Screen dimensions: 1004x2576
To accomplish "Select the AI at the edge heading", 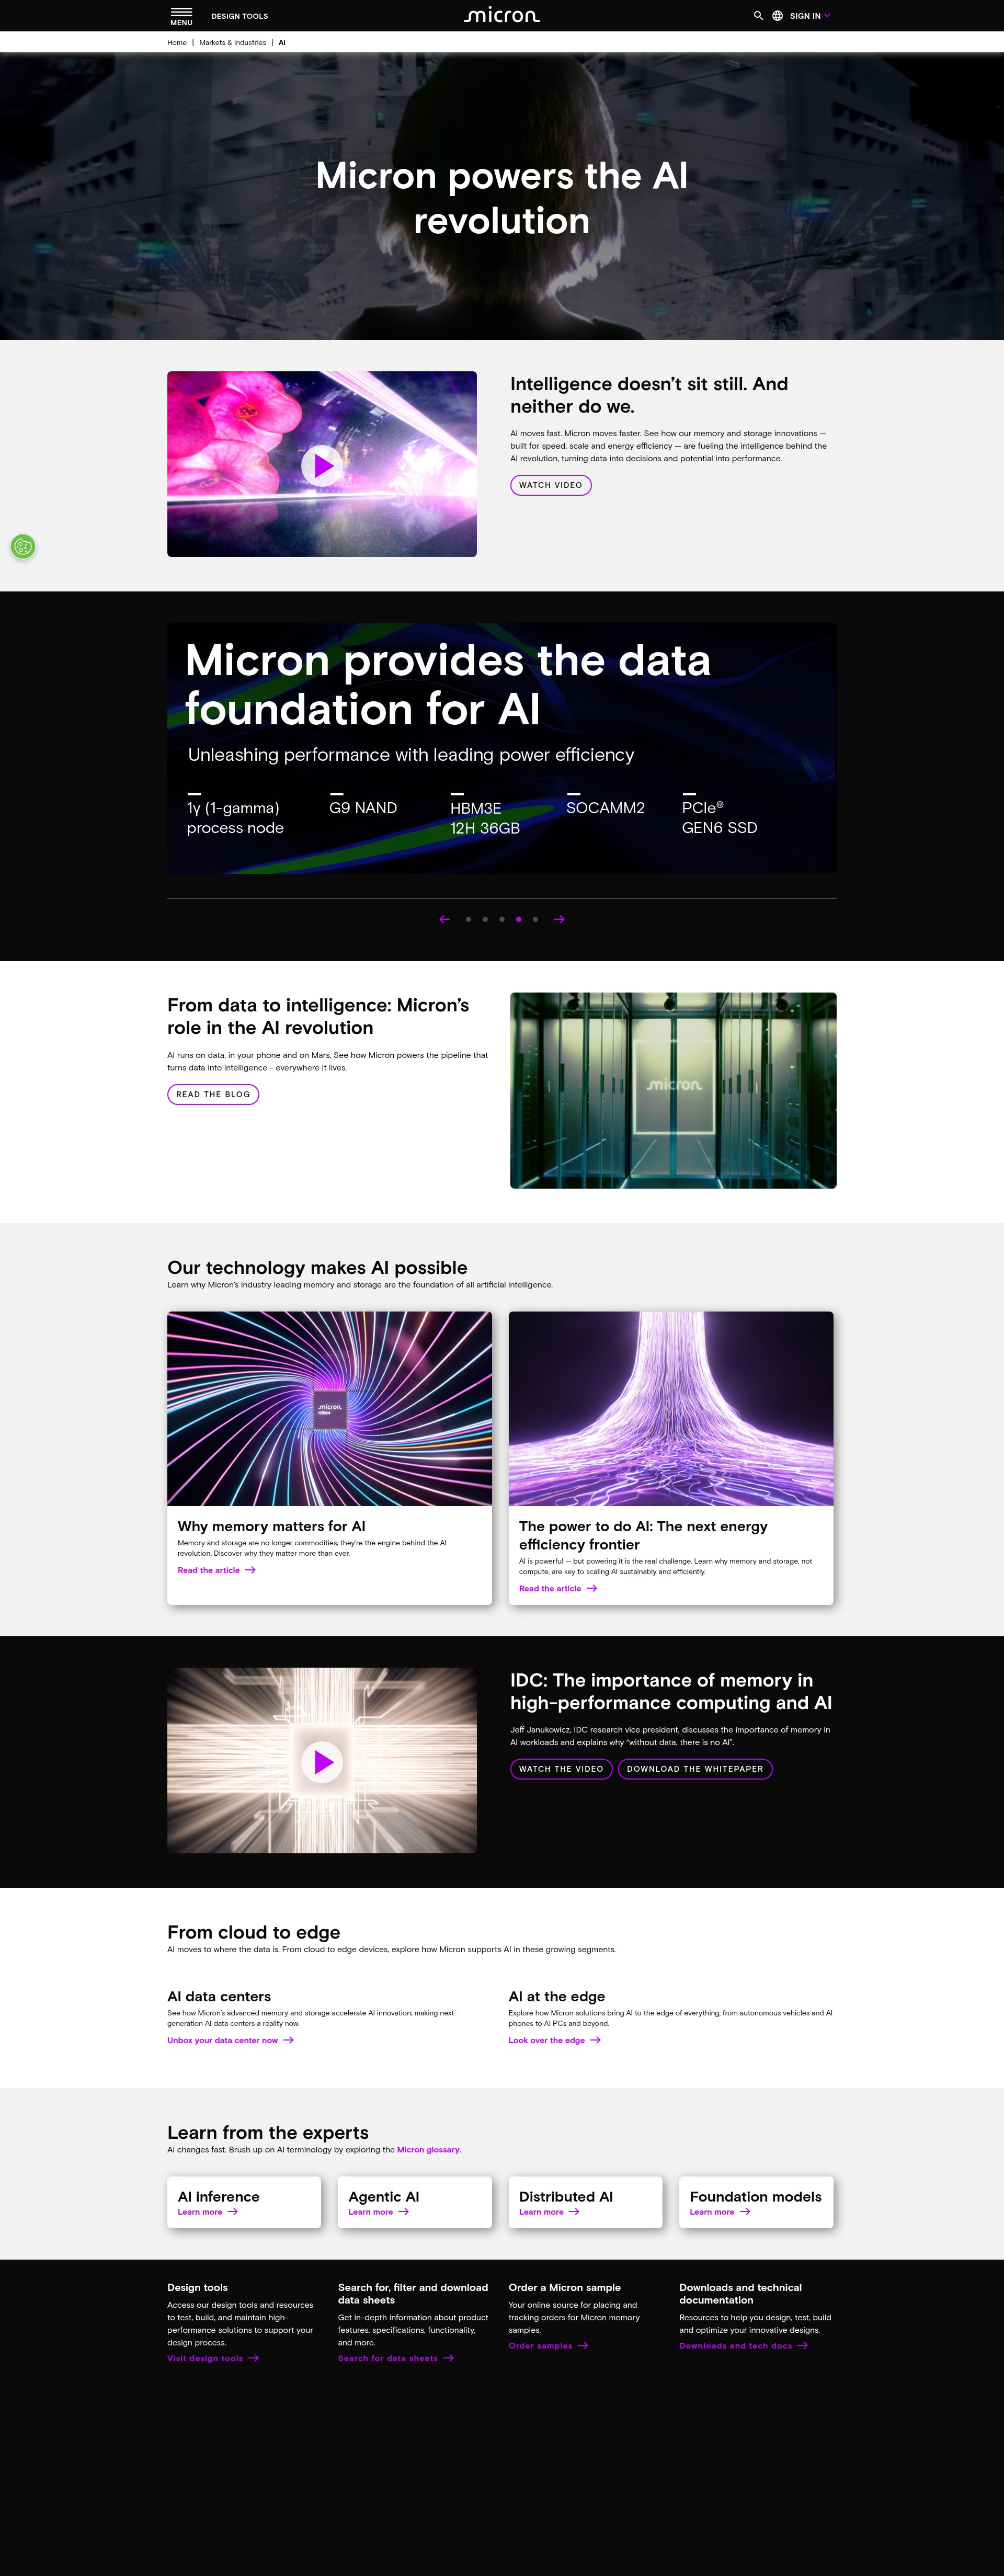I will [x=557, y=1996].
